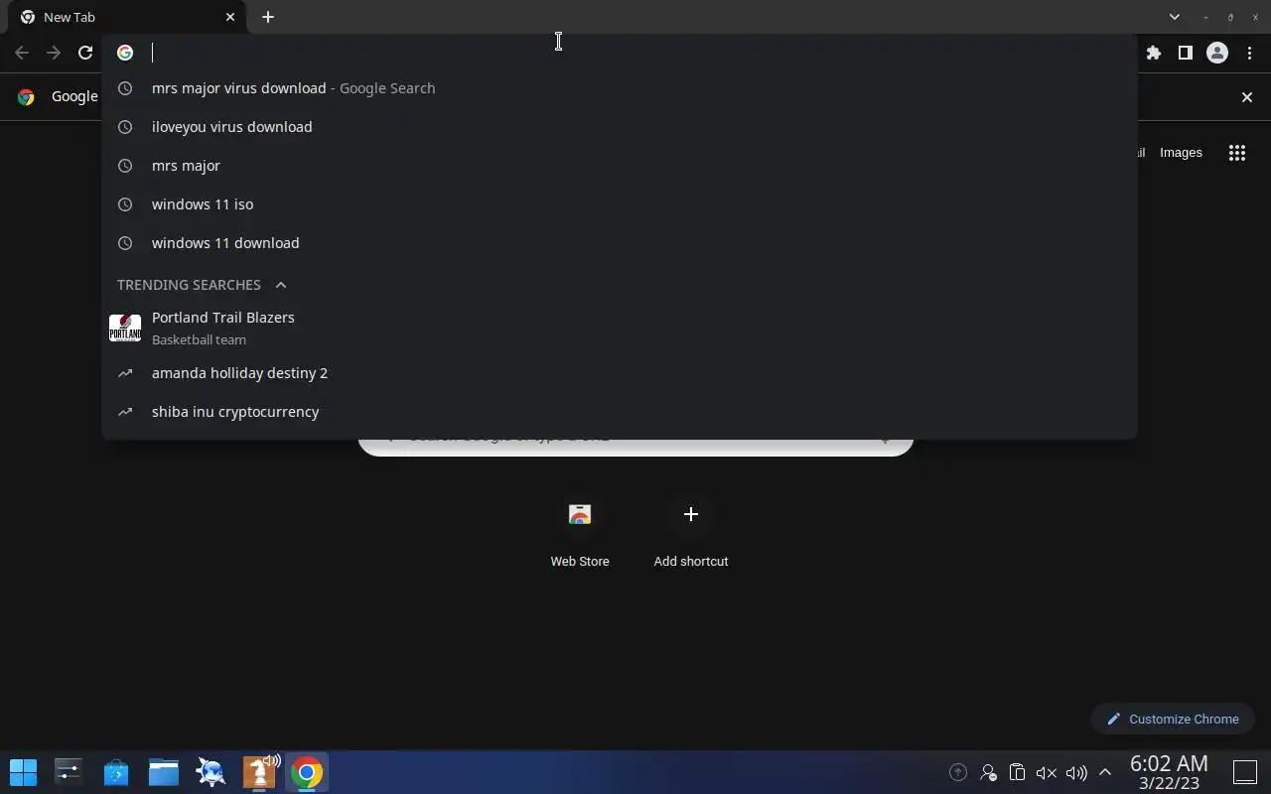Image resolution: width=1271 pixels, height=794 pixels.
Task: Choose amanda holliday destiny 2 suggestion
Action: coord(620,373)
